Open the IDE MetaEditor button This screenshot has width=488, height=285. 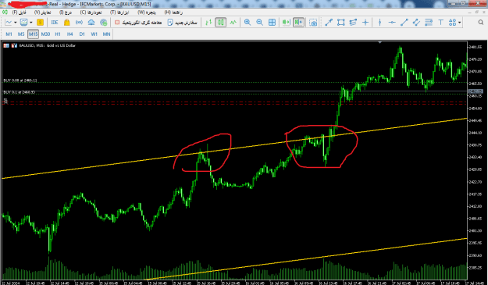point(55,23)
